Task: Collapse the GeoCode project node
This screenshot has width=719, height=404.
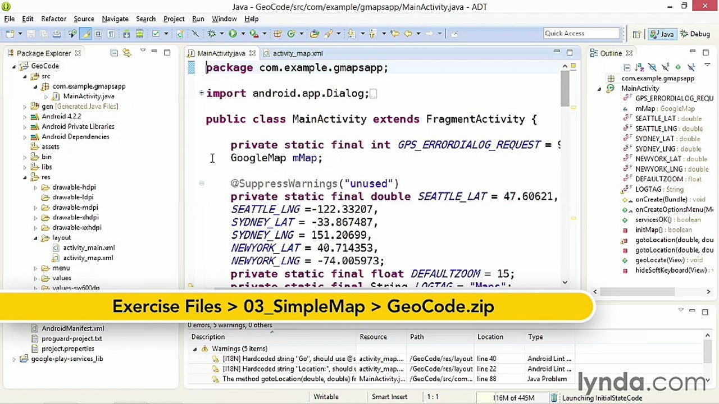Action: (15, 66)
